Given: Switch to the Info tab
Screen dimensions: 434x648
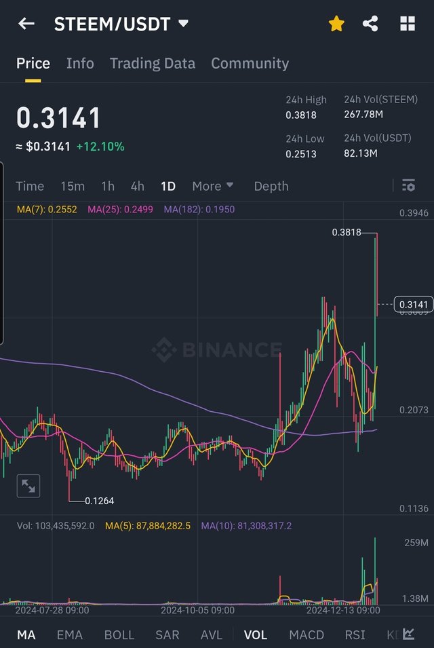Looking at the screenshot, I should (x=80, y=63).
